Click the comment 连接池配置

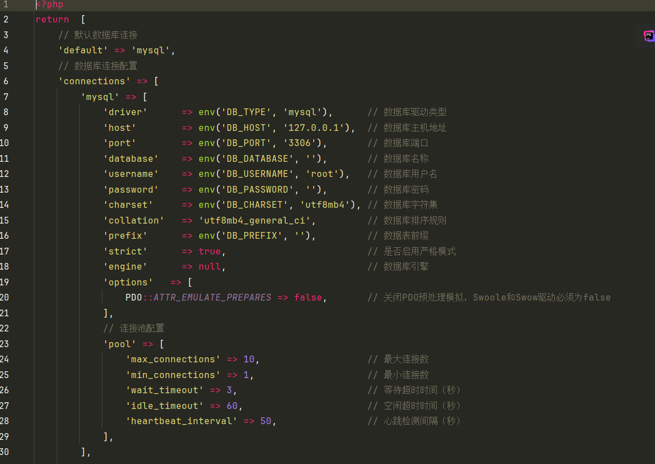pos(134,329)
